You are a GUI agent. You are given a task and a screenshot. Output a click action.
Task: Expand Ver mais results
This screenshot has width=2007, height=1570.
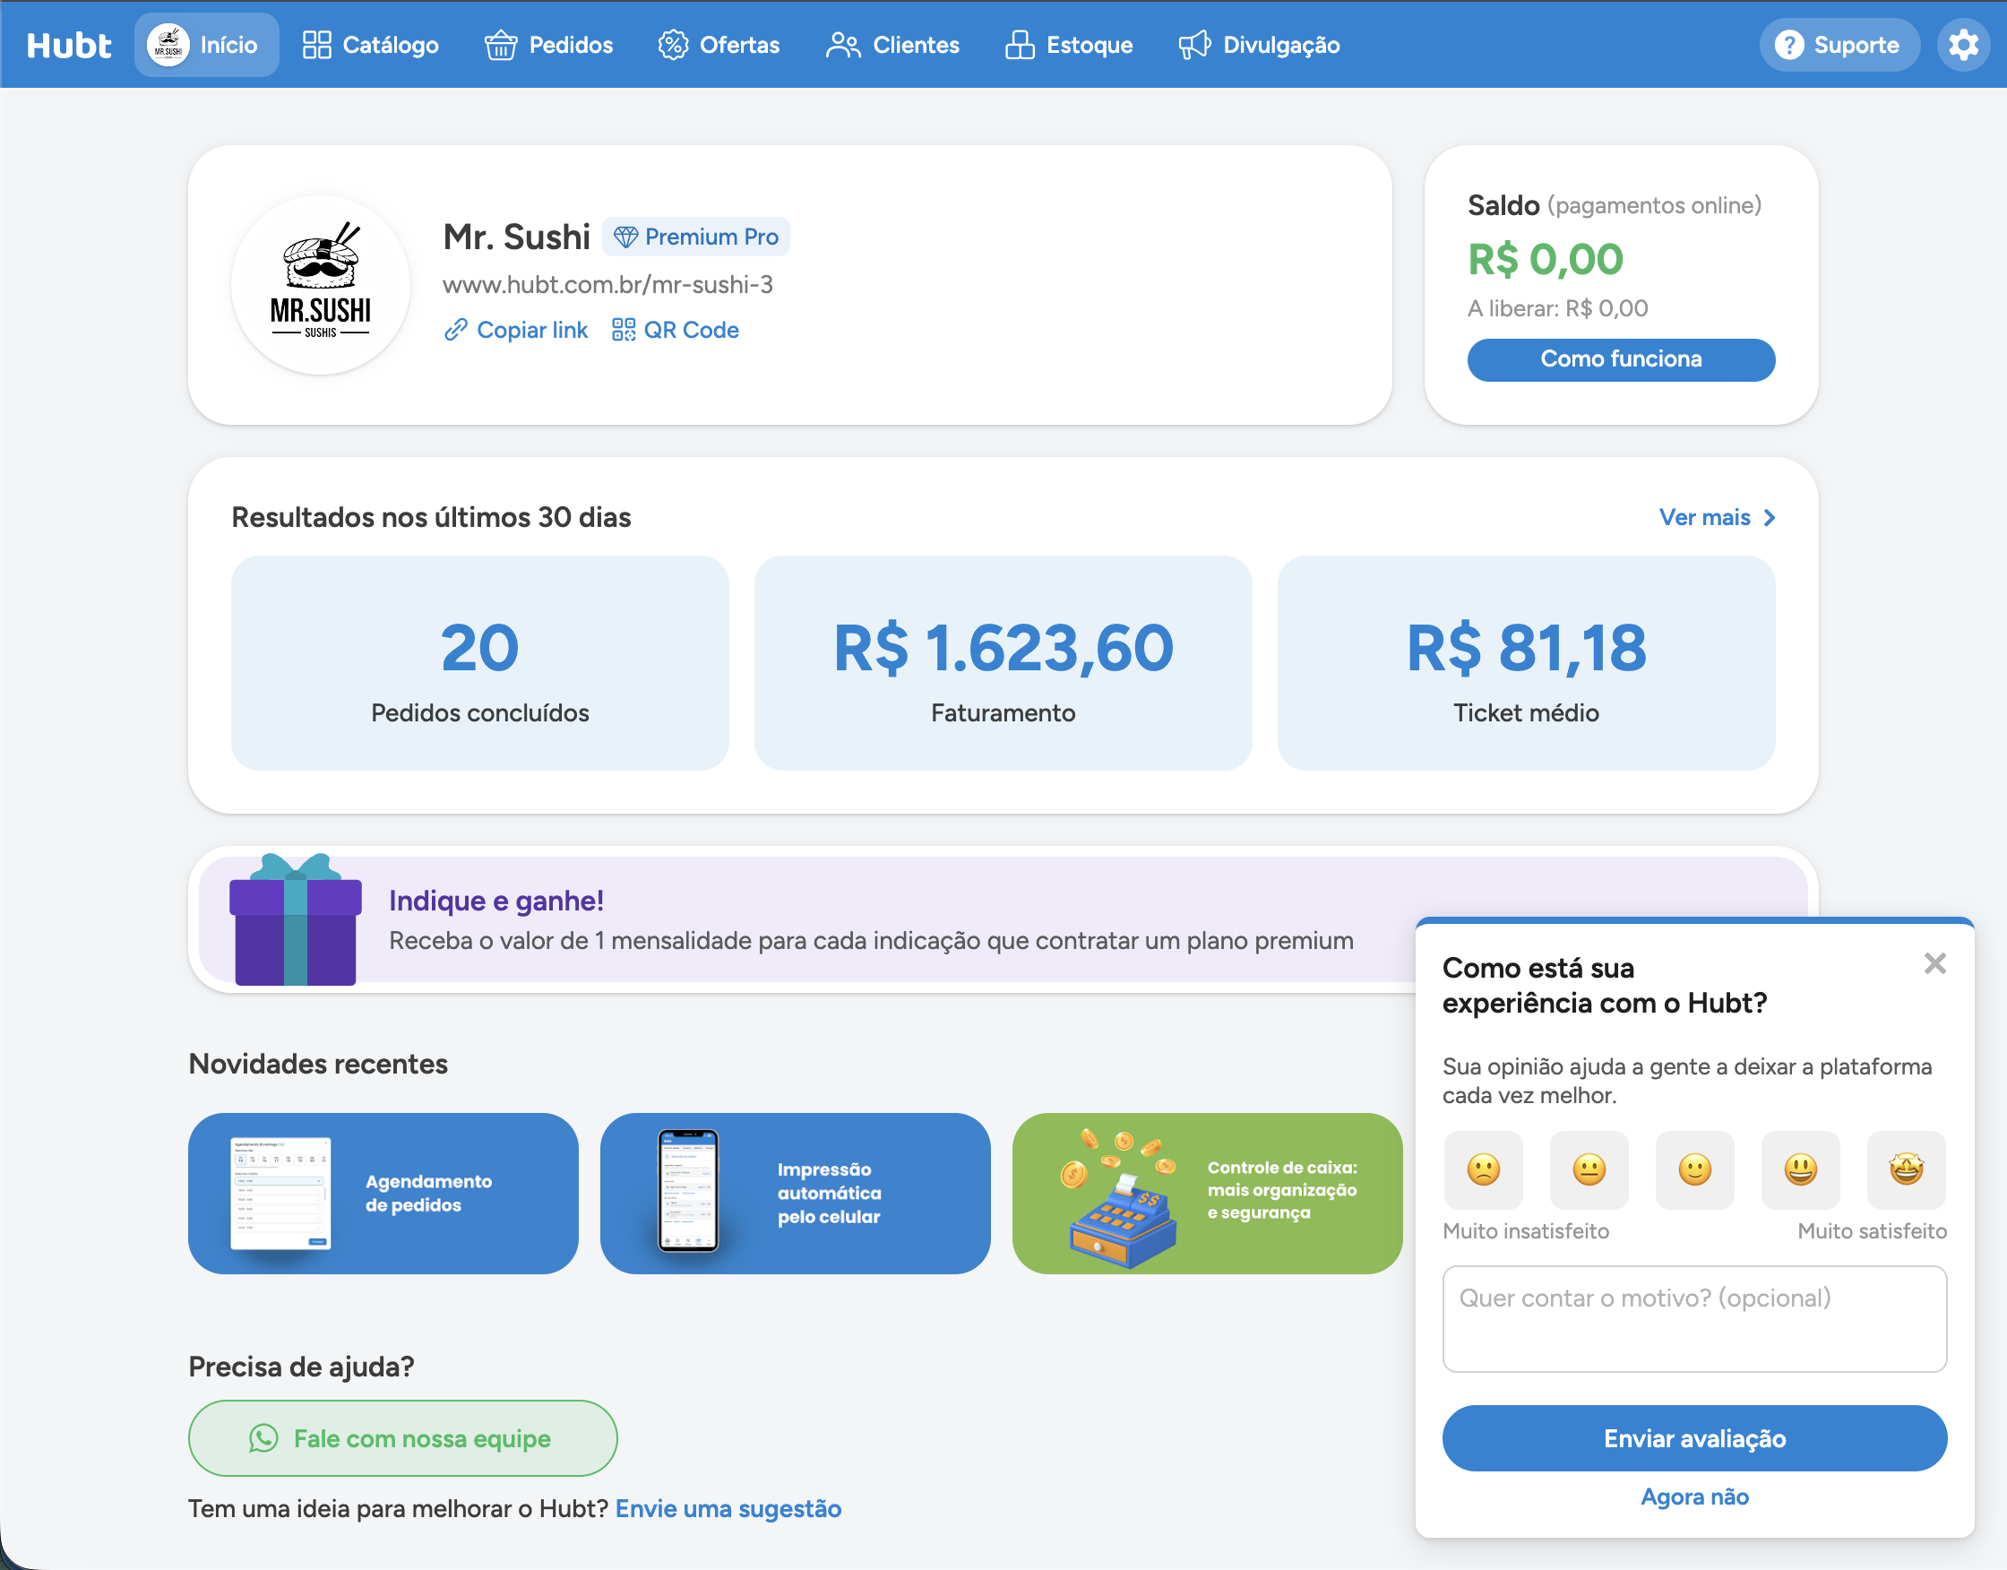1717,518
